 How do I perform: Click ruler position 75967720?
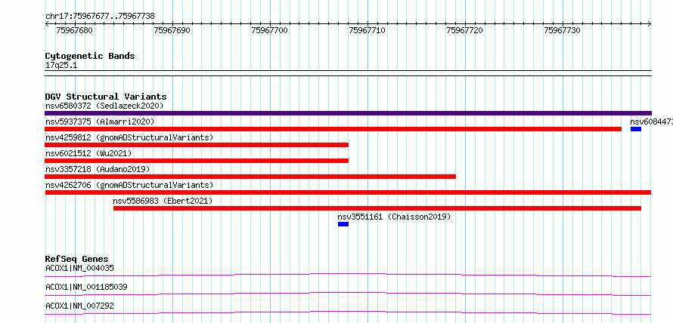464,30
